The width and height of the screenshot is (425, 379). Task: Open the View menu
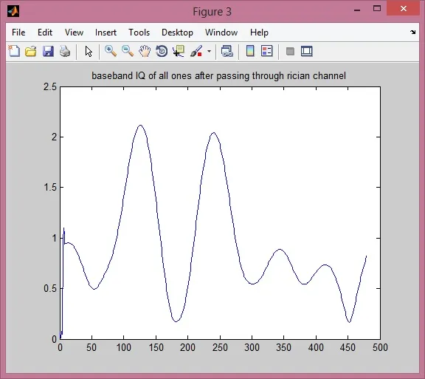point(74,33)
